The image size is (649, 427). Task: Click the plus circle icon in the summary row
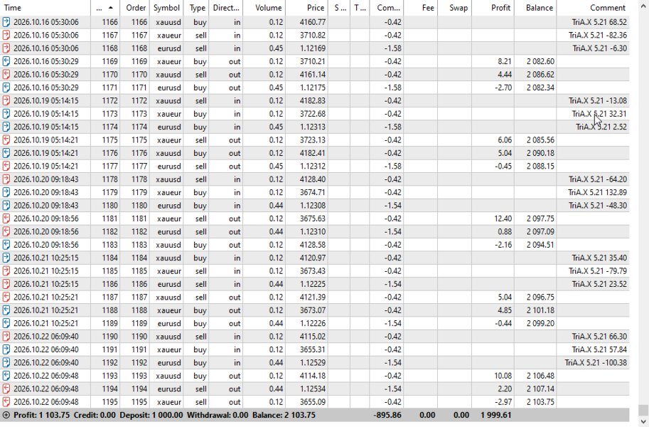(x=6, y=415)
